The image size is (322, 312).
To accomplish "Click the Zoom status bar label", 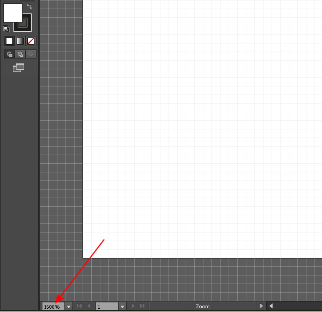I will 202,307.
